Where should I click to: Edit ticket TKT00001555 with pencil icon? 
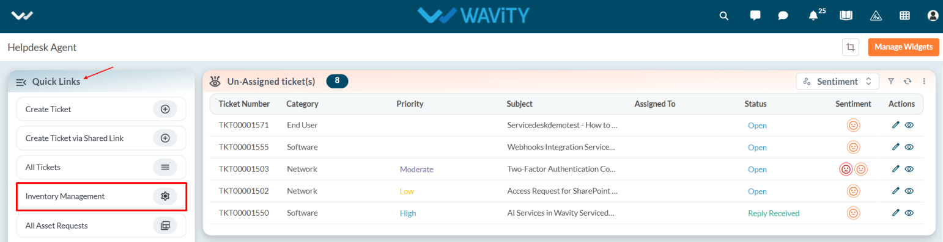pyautogui.click(x=896, y=147)
